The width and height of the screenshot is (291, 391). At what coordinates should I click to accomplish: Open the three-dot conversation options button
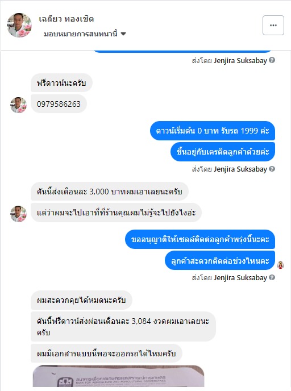click(273, 25)
